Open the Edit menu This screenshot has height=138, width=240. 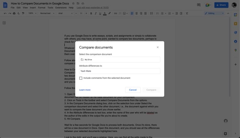(x=19, y=7)
